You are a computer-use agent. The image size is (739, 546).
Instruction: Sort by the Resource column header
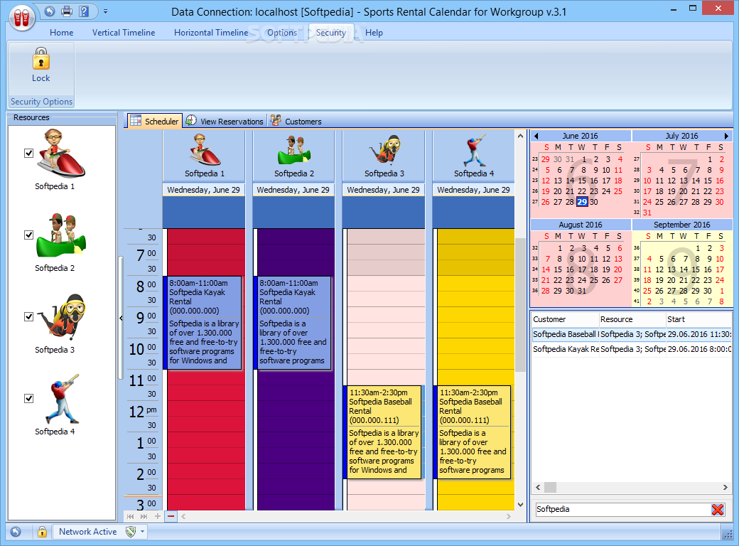pos(632,319)
